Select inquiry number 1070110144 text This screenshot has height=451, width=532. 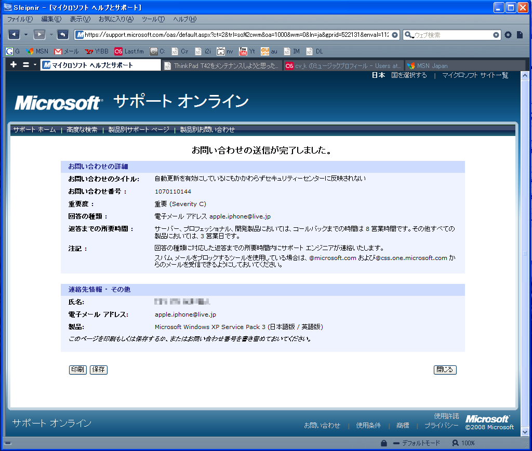tap(173, 192)
